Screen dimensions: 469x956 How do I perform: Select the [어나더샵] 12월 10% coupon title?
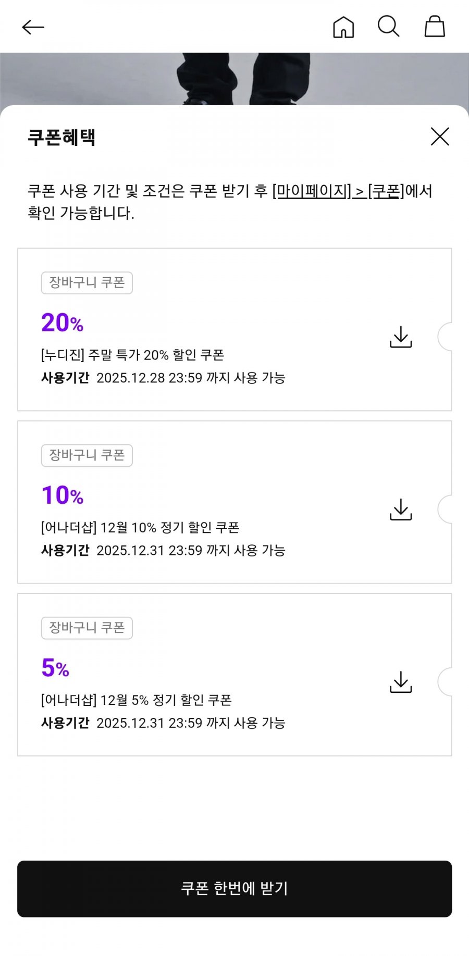click(140, 528)
